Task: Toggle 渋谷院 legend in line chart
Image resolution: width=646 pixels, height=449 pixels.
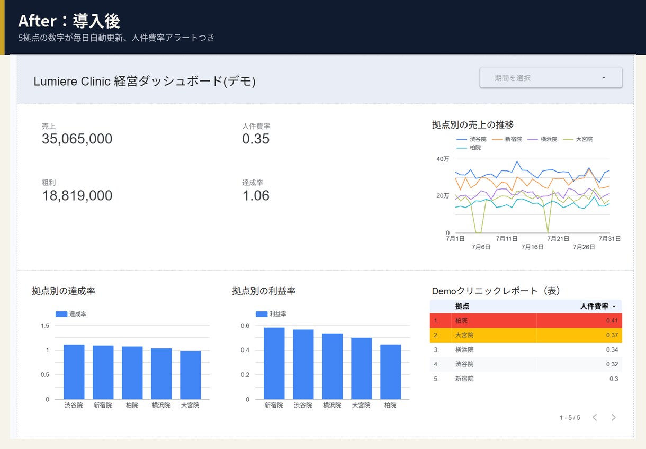Action: [x=471, y=139]
